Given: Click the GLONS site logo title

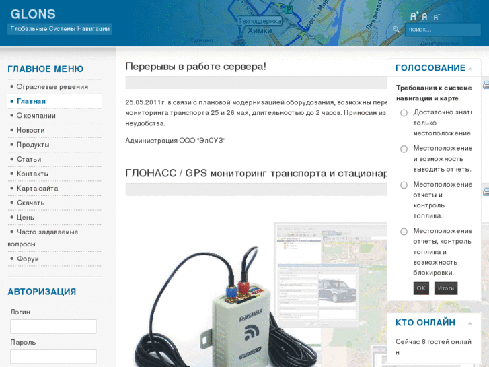Looking at the screenshot, I should coord(33,14).
